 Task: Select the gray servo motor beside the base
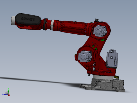pyautogui.click(x=112, y=59)
